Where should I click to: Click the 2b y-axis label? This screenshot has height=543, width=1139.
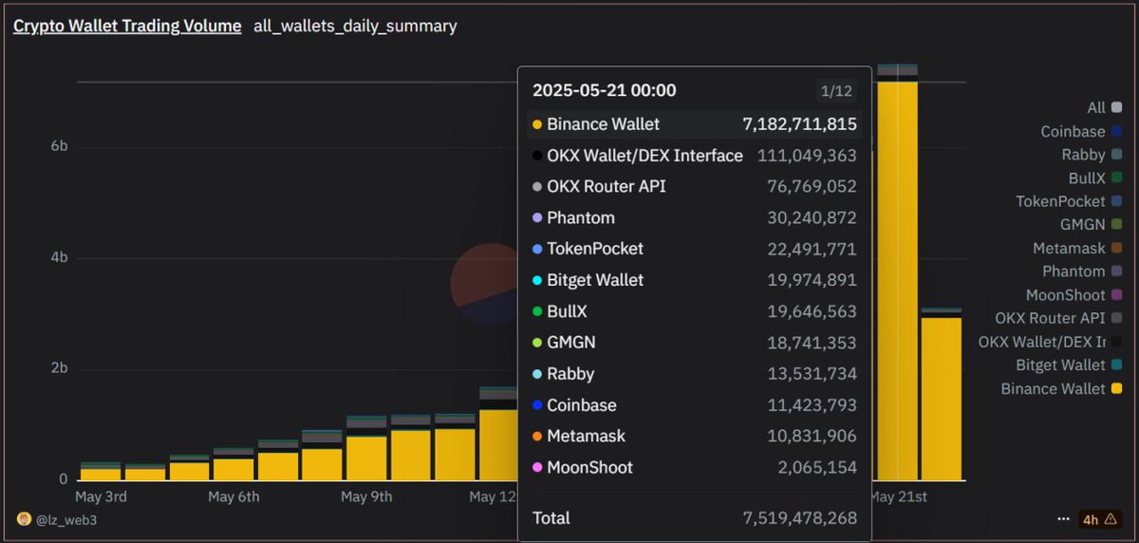(x=58, y=369)
